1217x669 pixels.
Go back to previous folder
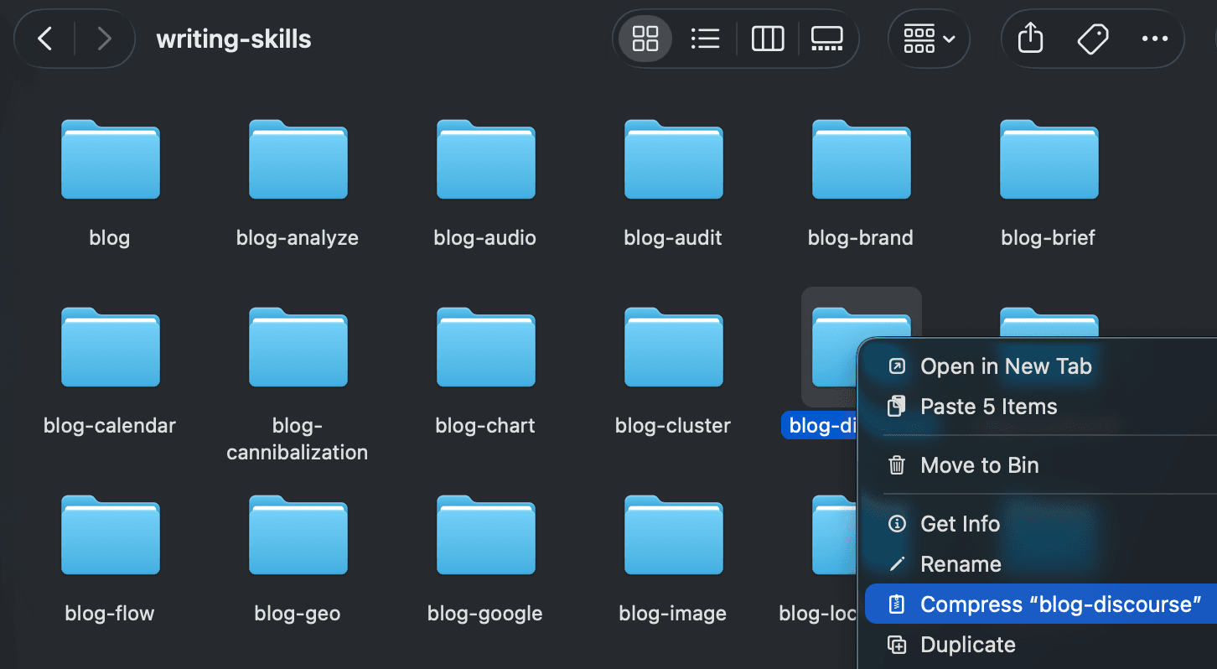click(x=45, y=39)
